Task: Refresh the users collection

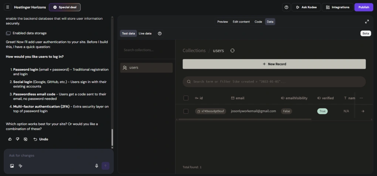Action: (x=232, y=50)
